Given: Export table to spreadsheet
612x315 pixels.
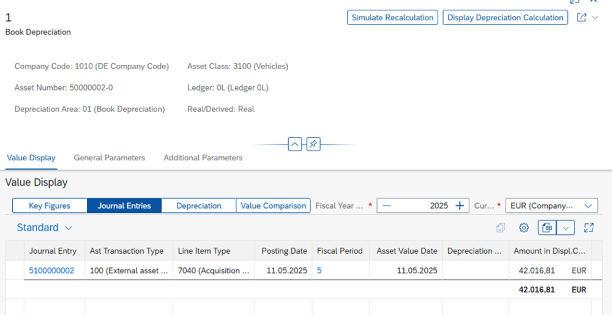Looking at the screenshot, I should [x=548, y=228].
